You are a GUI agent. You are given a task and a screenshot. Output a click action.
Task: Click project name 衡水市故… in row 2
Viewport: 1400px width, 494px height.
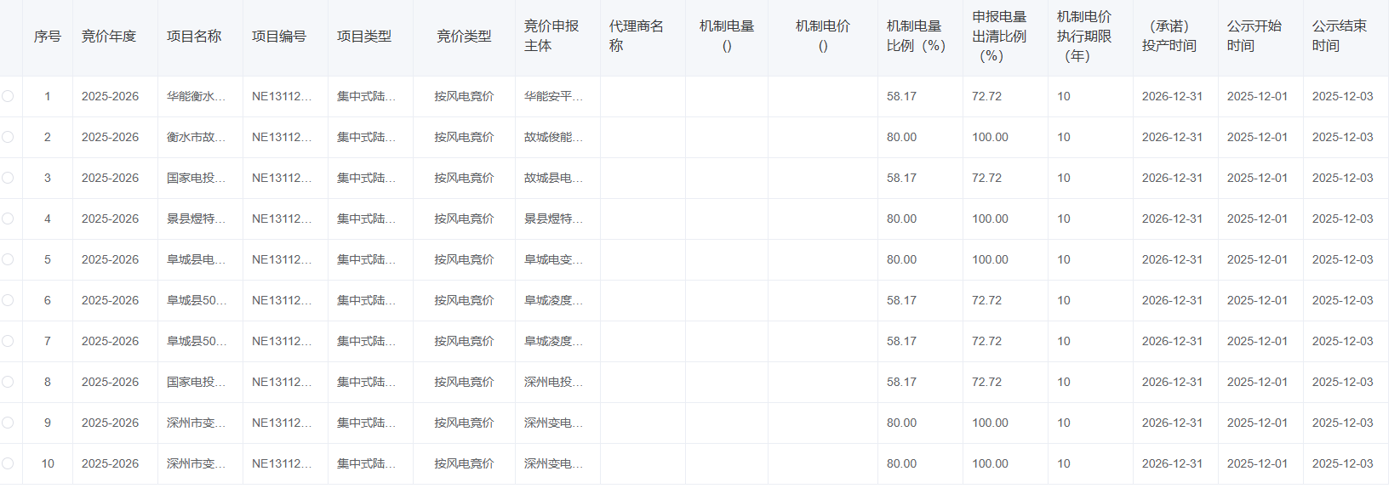pyautogui.click(x=196, y=137)
